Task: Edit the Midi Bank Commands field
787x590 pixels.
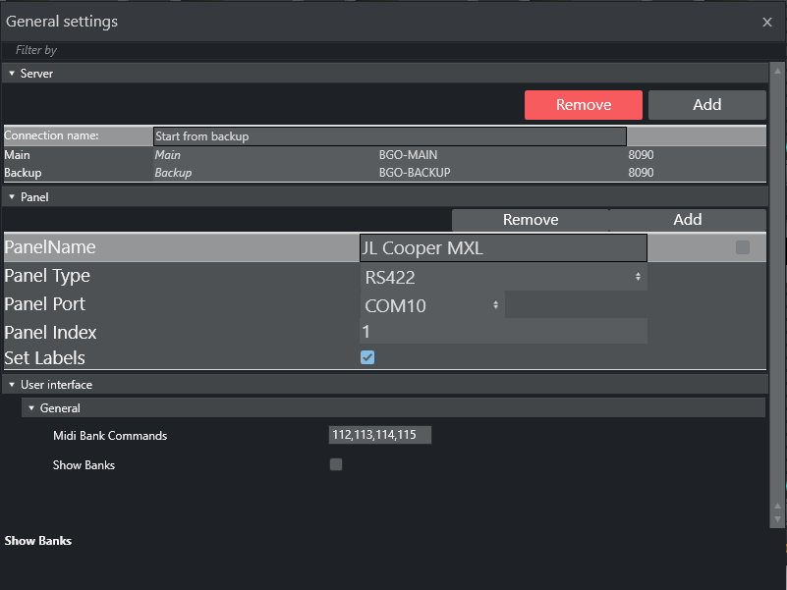Action: tap(379, 435)
